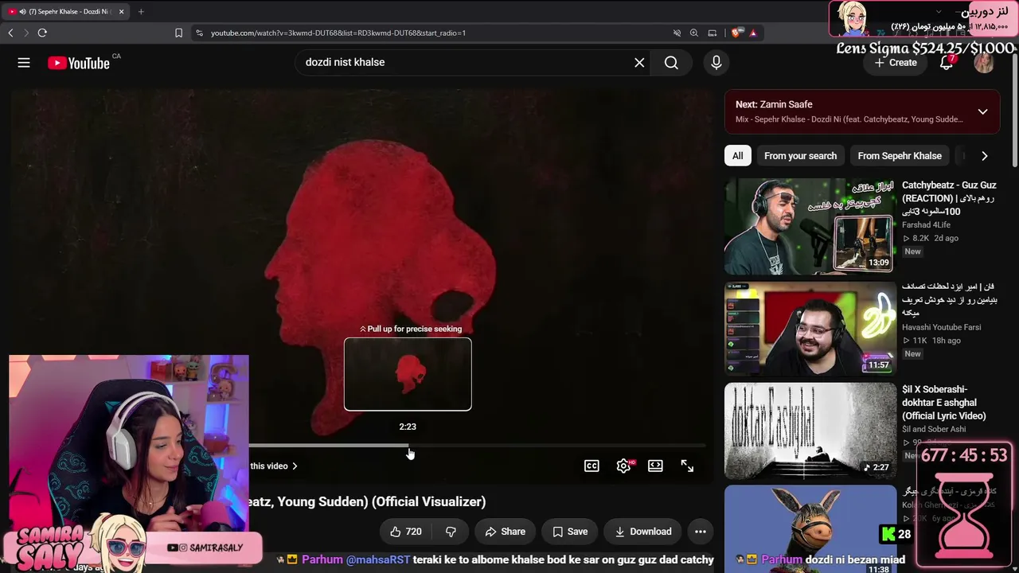Image resolution: width=1019 pixels, height=573 pixels.
Task: Toggle subtitles with the CC button
Action: 591,466
